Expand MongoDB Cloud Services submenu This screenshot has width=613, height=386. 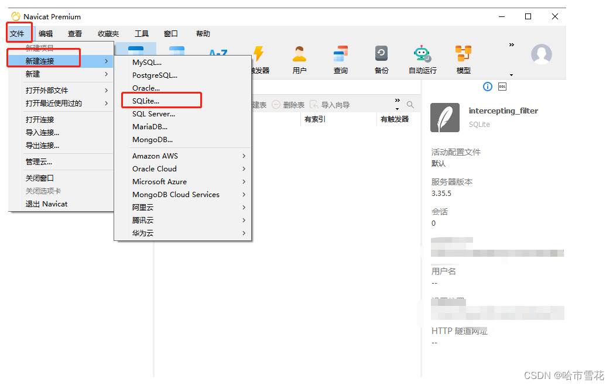tap(244, 195)
